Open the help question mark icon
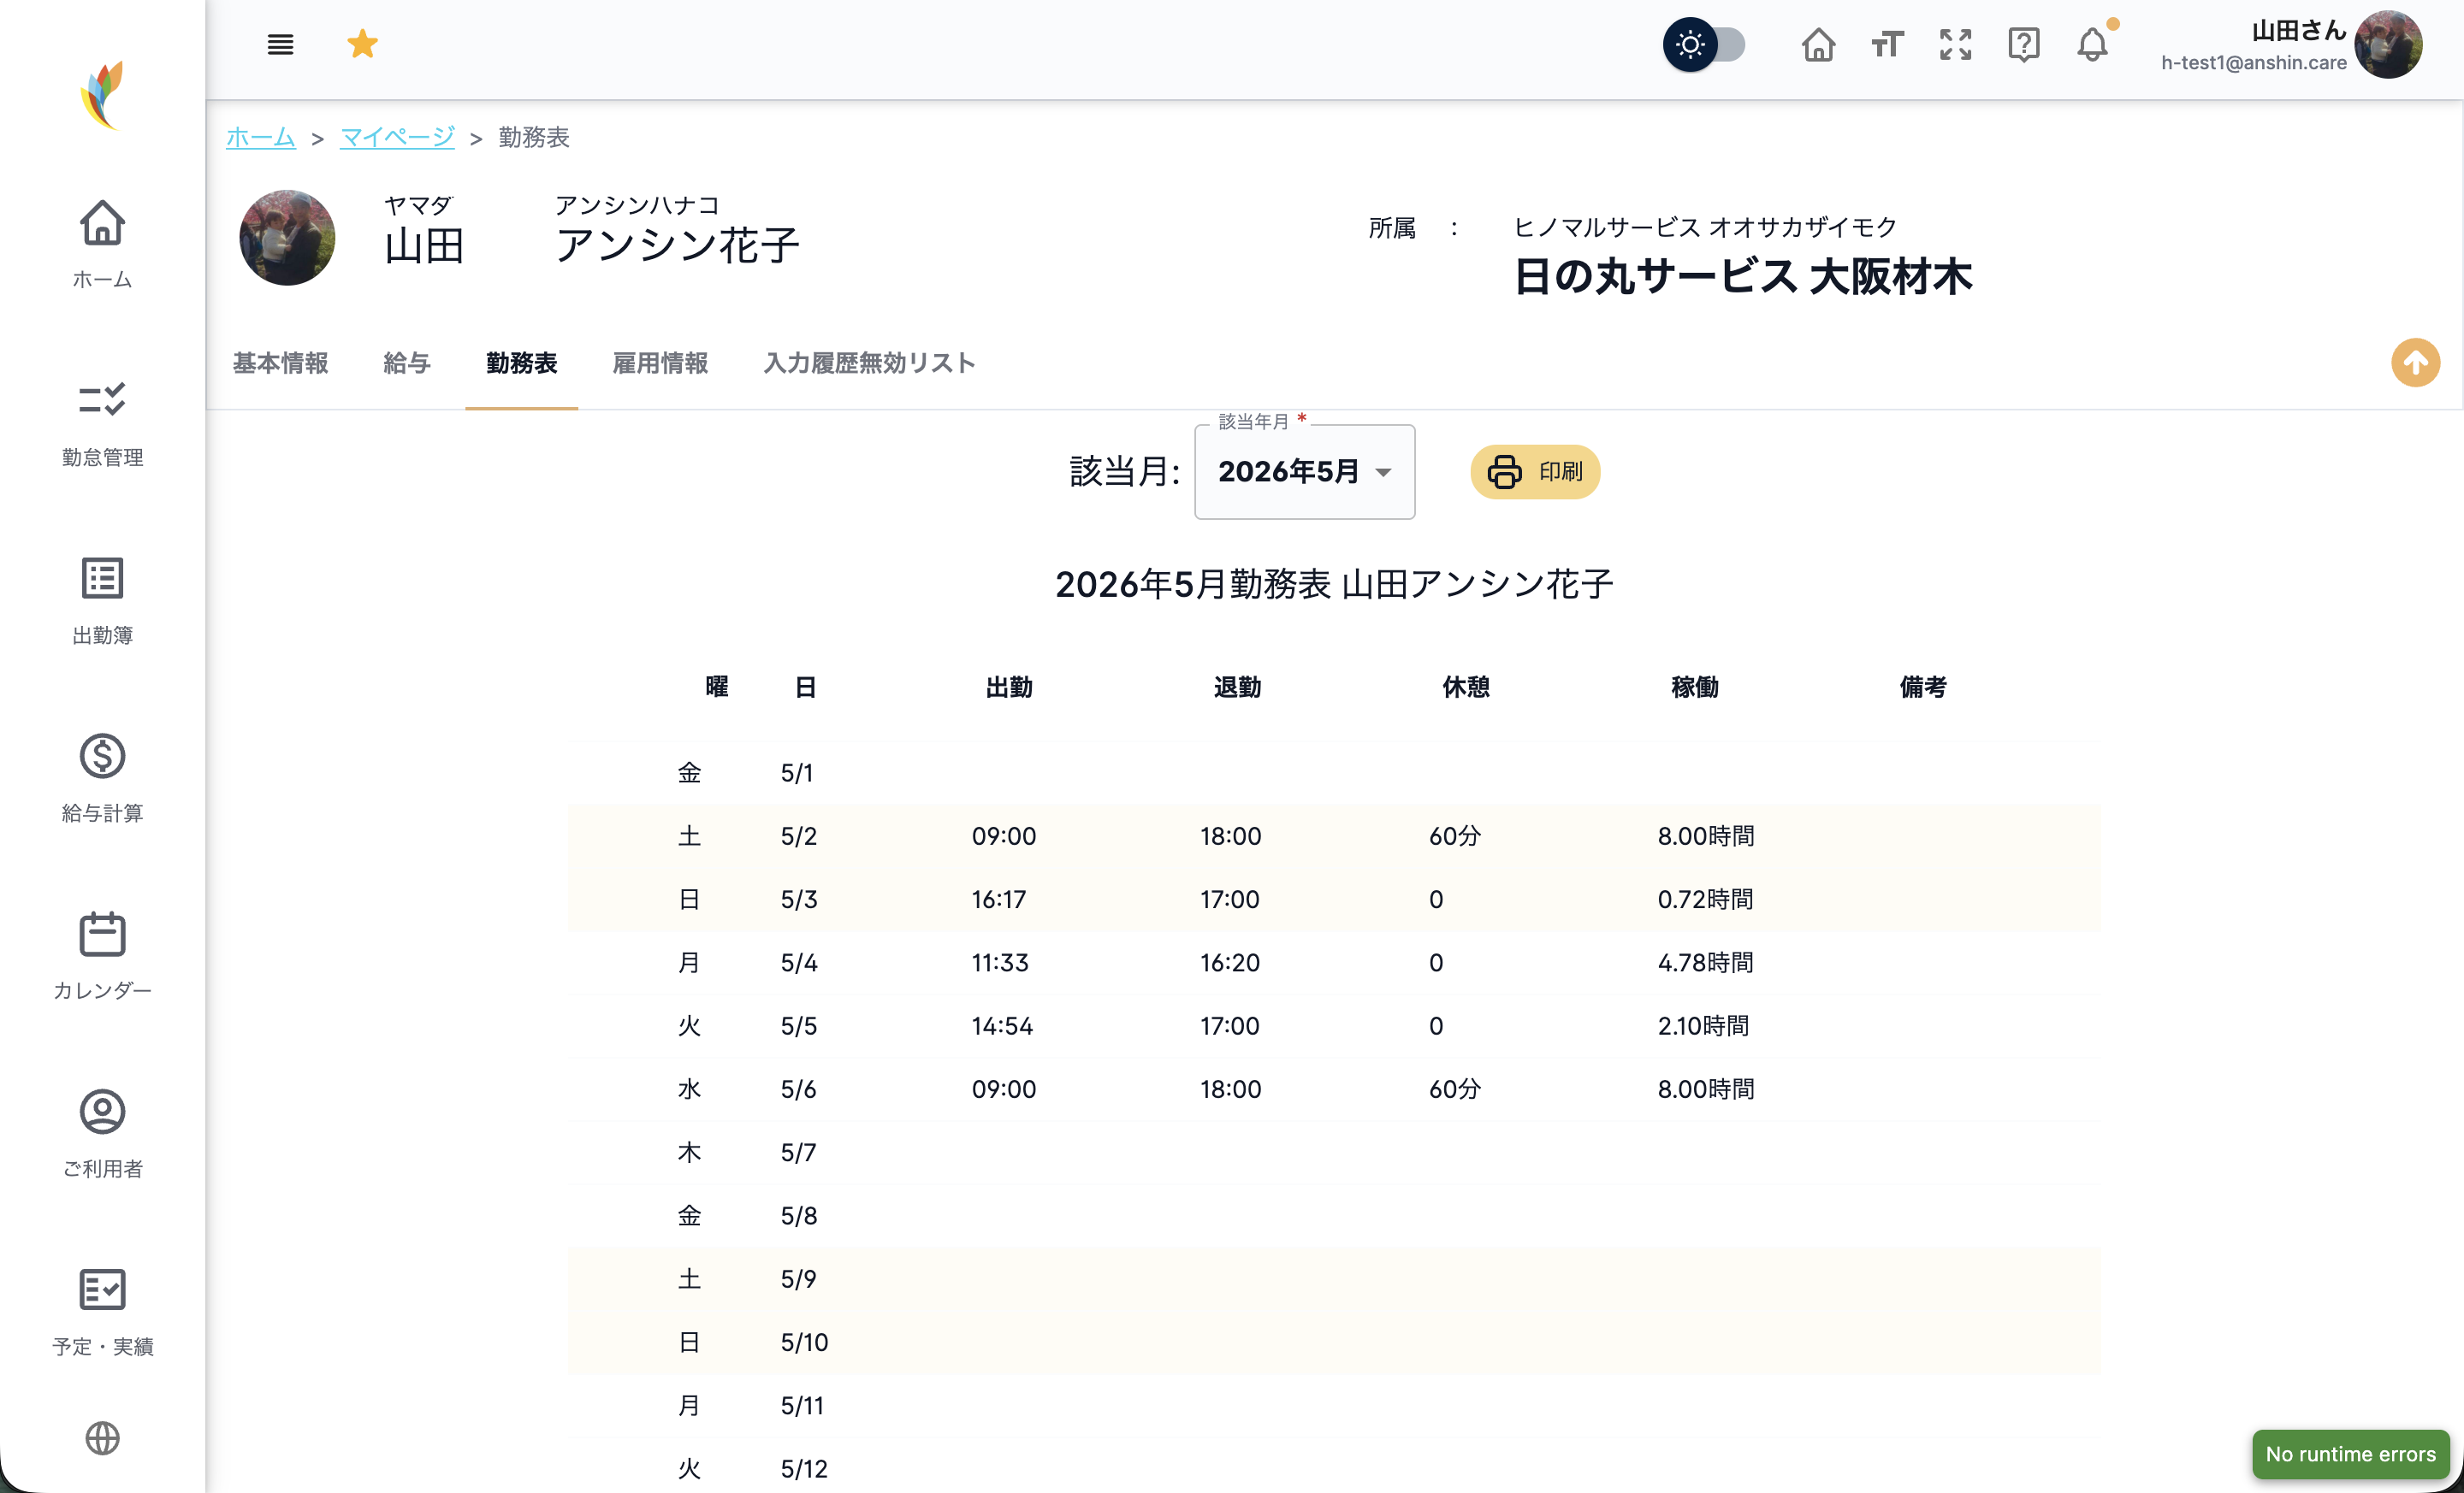Screen dimensions: 2464x1493 point(2023,45)
